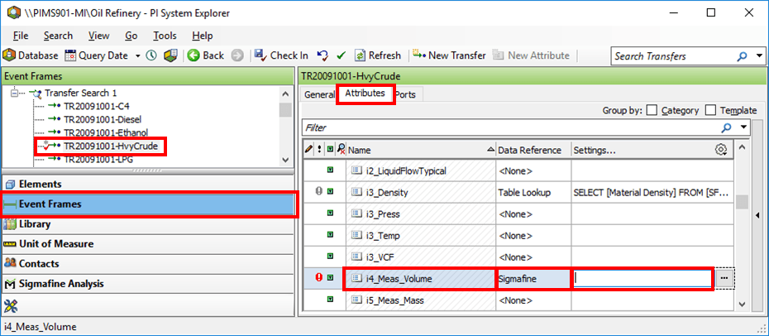769x336 pixels.
Task: Click the tree's scroll down arrow
Action: pyautogui.click(x=285, y=160)
